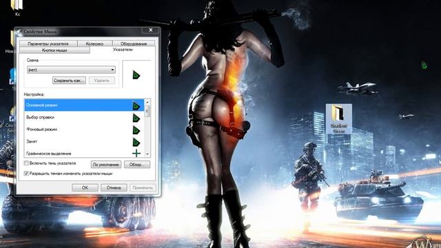Select Основной режим pointer row
The height and width of the screenshot is (248, 441).
click(x=84, y=105)
